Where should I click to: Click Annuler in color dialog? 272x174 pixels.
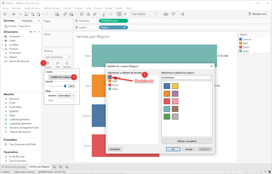coord(189,149)
